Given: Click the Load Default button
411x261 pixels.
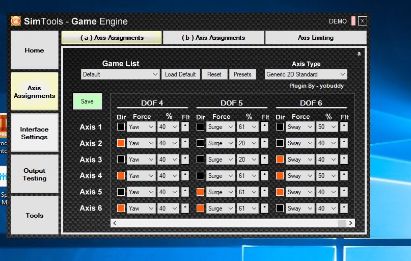Looking at the screenshot, I should tap(180, 74).
